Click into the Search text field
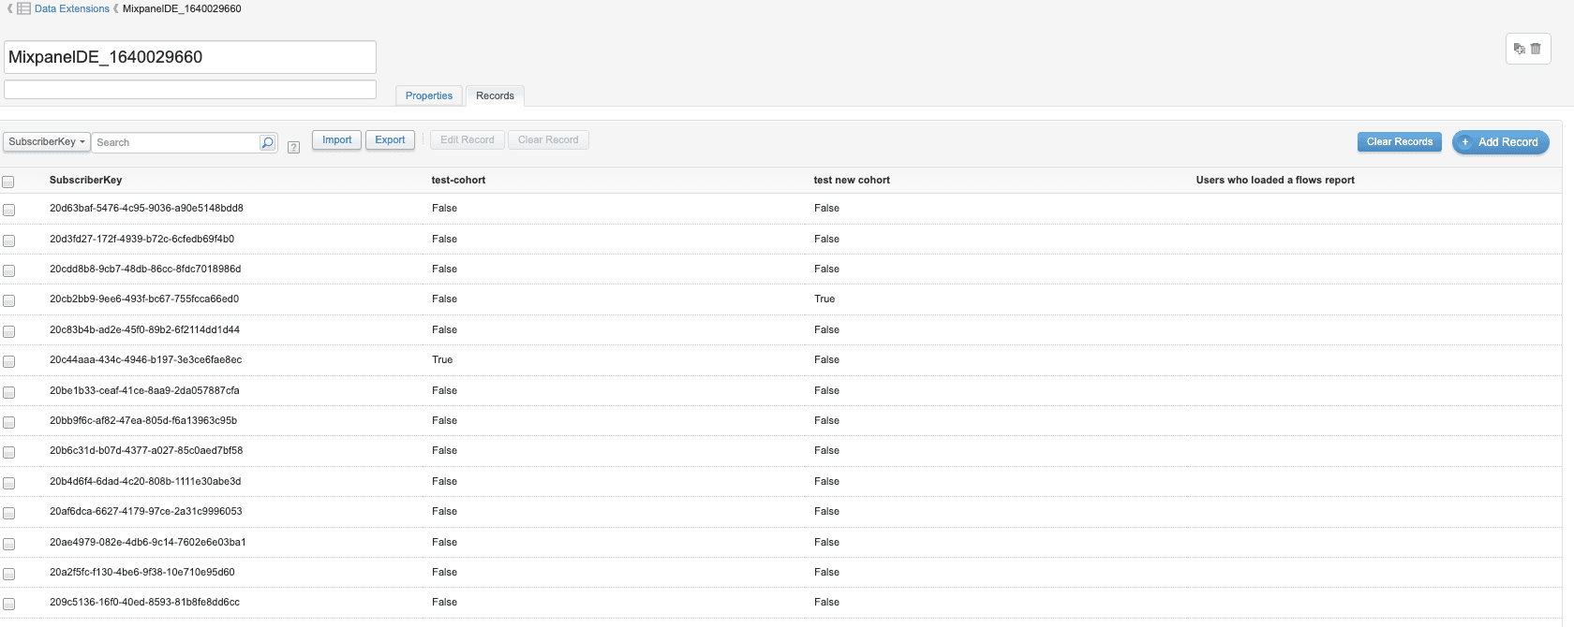This screenshot has width=1574, height=627. (175, 142)
